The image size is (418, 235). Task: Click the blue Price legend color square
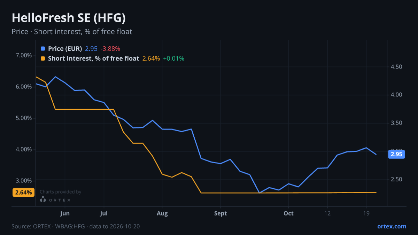[43, 49]
